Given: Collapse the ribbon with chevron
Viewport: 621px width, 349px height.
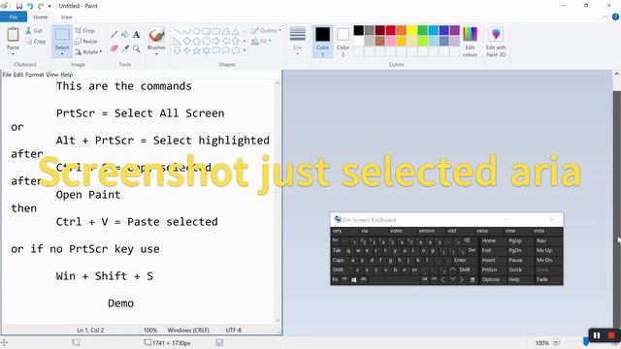Looking at the screenshot, I should pyautogui.click(x=605, y=17).
